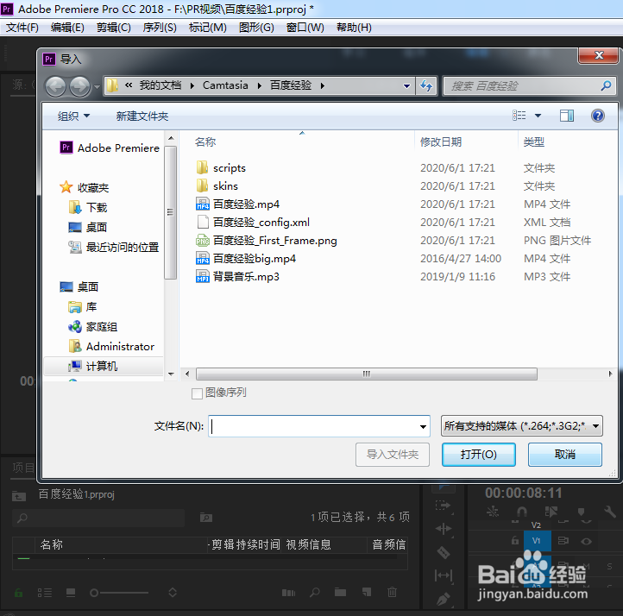Click the 取消 cancel button

(565, 455)
